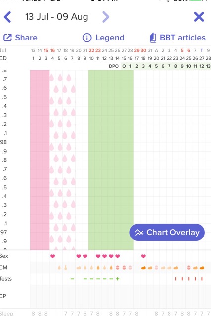Select the first red test mark in Tests row
Image resolution: width=211 pixels, height=316 pixels.
176,279
